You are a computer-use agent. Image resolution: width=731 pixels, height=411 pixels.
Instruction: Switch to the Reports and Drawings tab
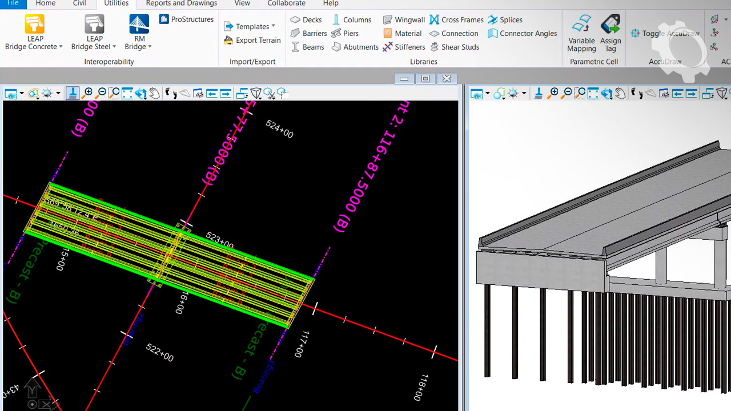click(x=181, y=3)
